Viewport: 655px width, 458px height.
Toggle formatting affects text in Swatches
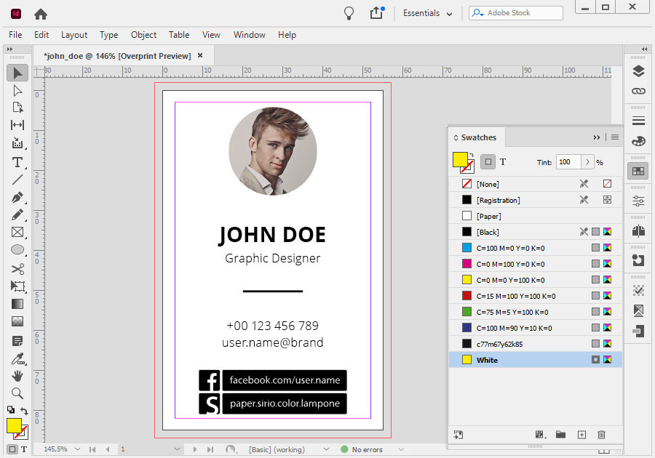tap(503, 162)
